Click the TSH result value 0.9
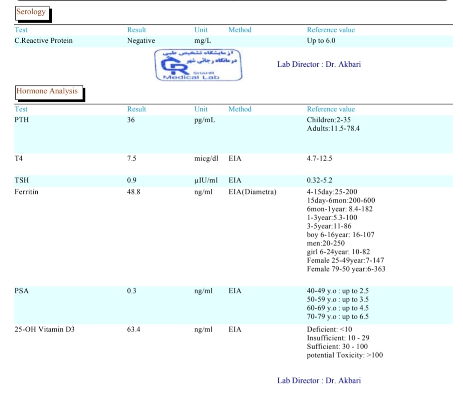 (132, 180)
